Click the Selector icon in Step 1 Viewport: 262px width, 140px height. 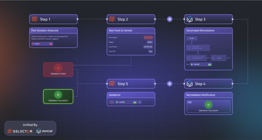tap(35, 19)
